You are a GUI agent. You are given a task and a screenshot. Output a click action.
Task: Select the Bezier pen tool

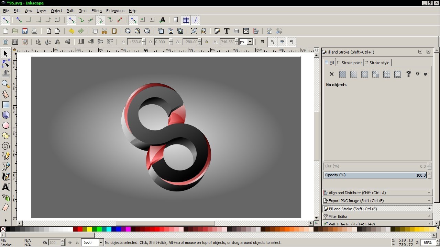[5, 166]
